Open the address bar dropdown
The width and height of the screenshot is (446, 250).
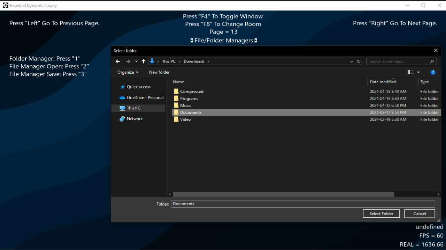click(351, 61)
